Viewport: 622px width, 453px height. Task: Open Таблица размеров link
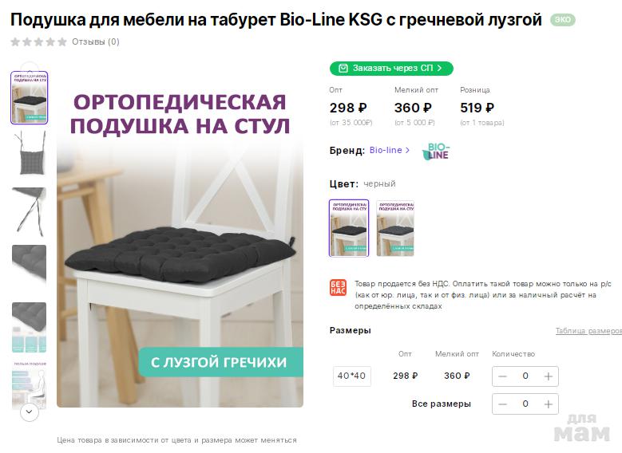[588, 331]
